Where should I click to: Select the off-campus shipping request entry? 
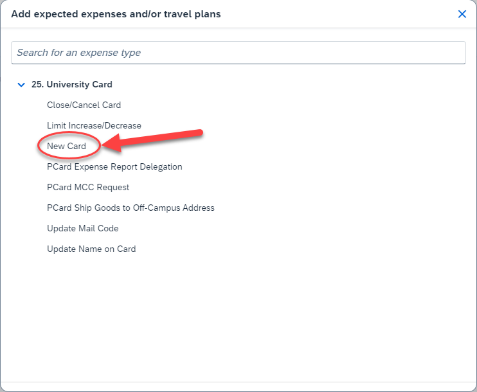[130, 208]
